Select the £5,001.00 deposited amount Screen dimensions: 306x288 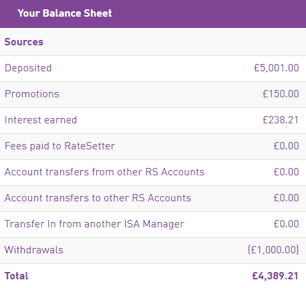click(277, 68)
